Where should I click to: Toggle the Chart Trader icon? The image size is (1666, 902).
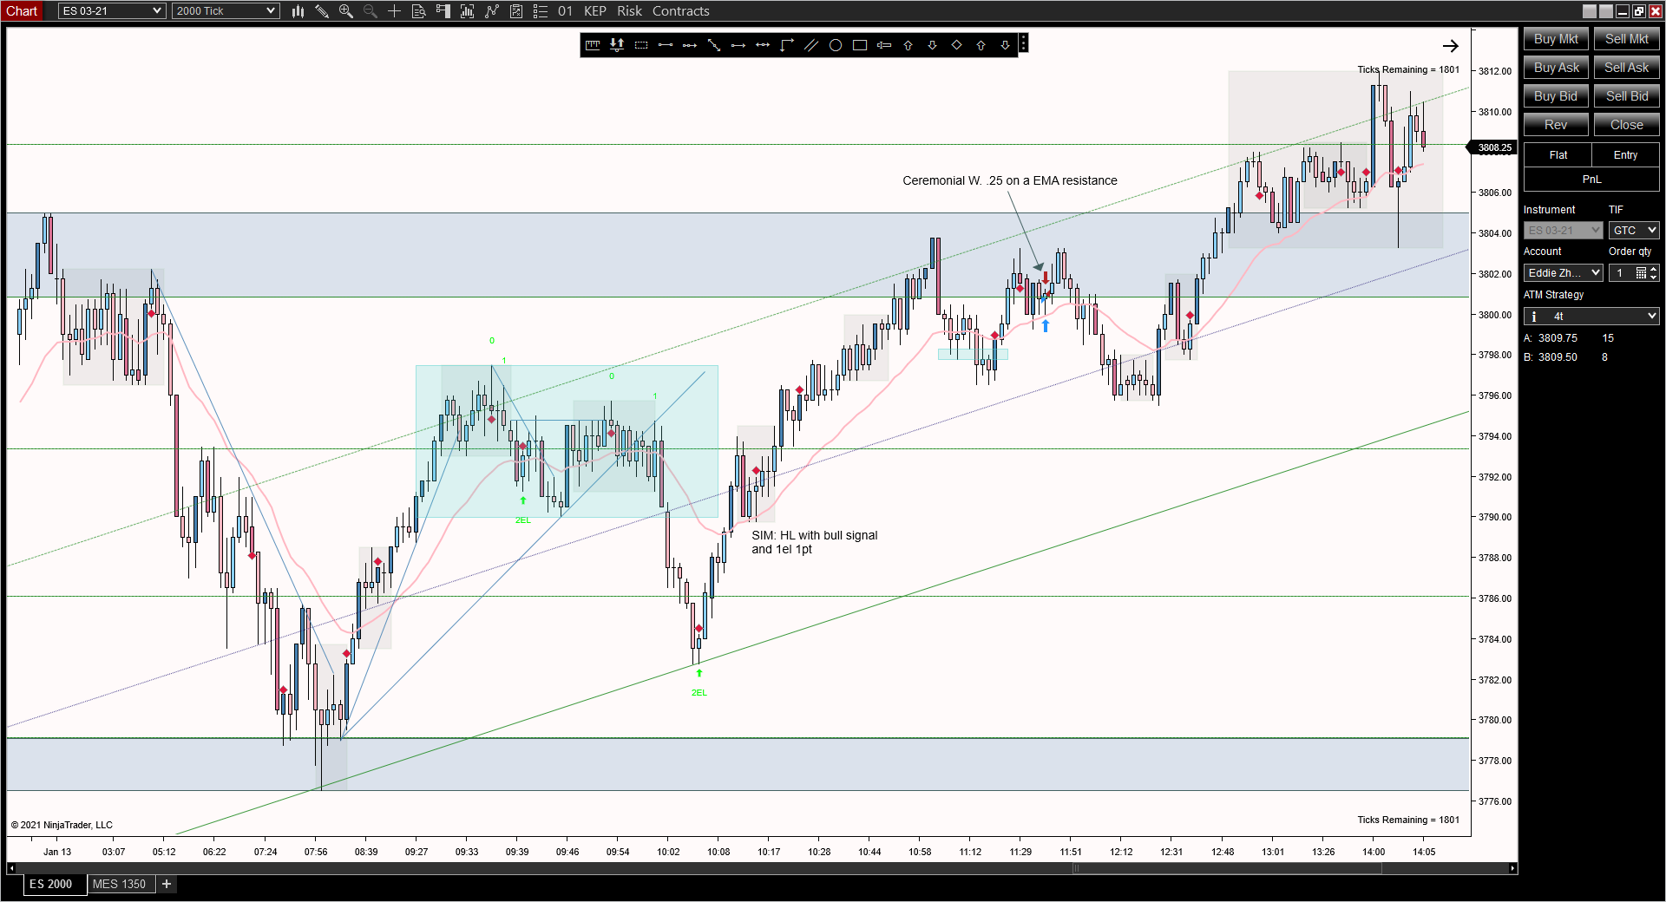pos(443,11)
